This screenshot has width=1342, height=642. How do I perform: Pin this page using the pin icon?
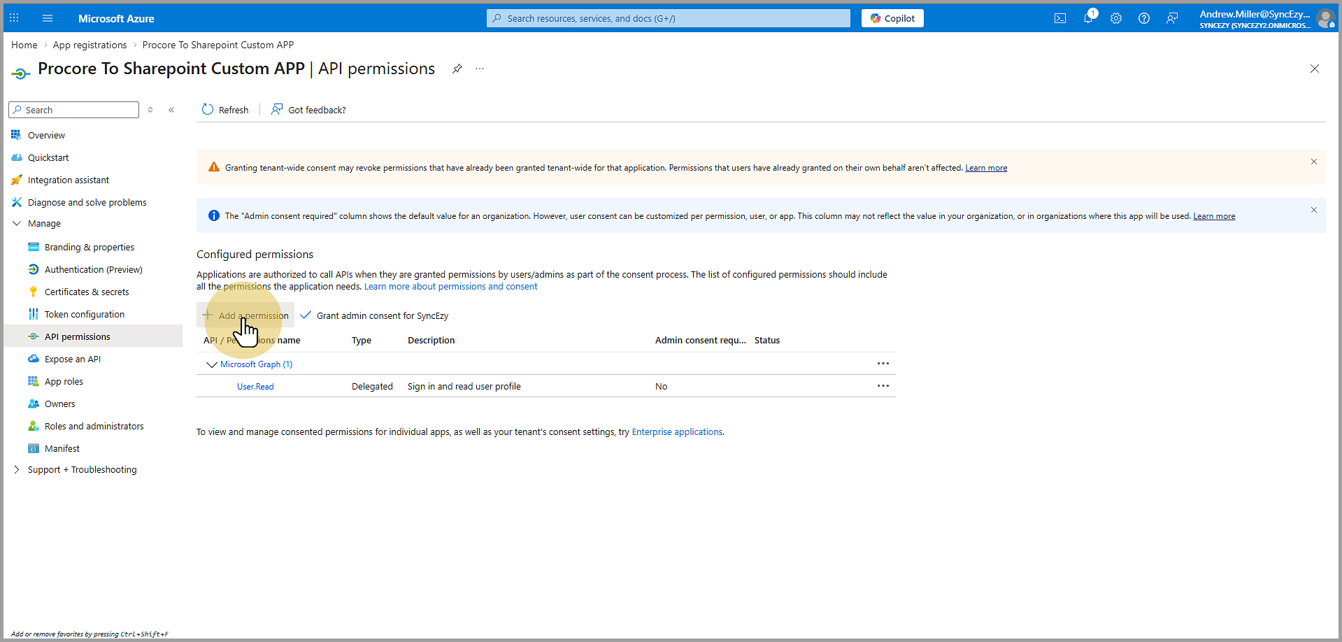click(457, 69)
